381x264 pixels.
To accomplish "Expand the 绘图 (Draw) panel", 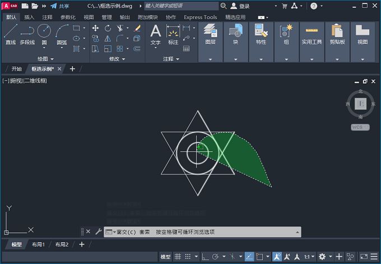I will tap(45, 59).
